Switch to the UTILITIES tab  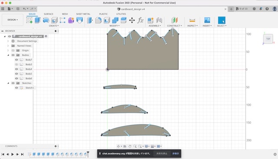click(x=121, y=14)
